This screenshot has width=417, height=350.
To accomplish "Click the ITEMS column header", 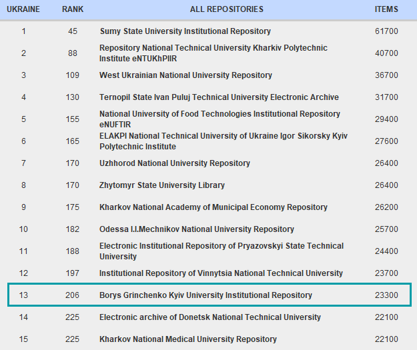I will pyautogui.click(x=386, y=9).
